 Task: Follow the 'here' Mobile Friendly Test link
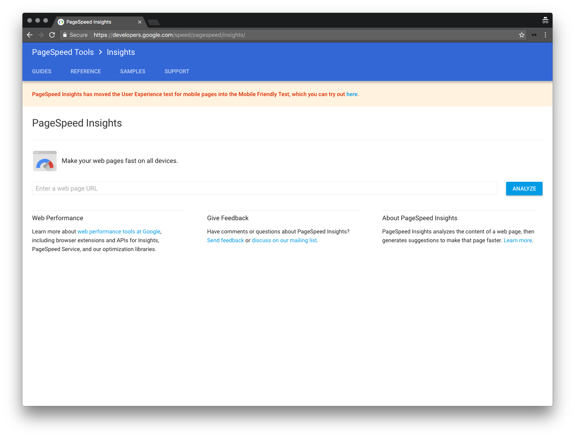tap(352, 94)
